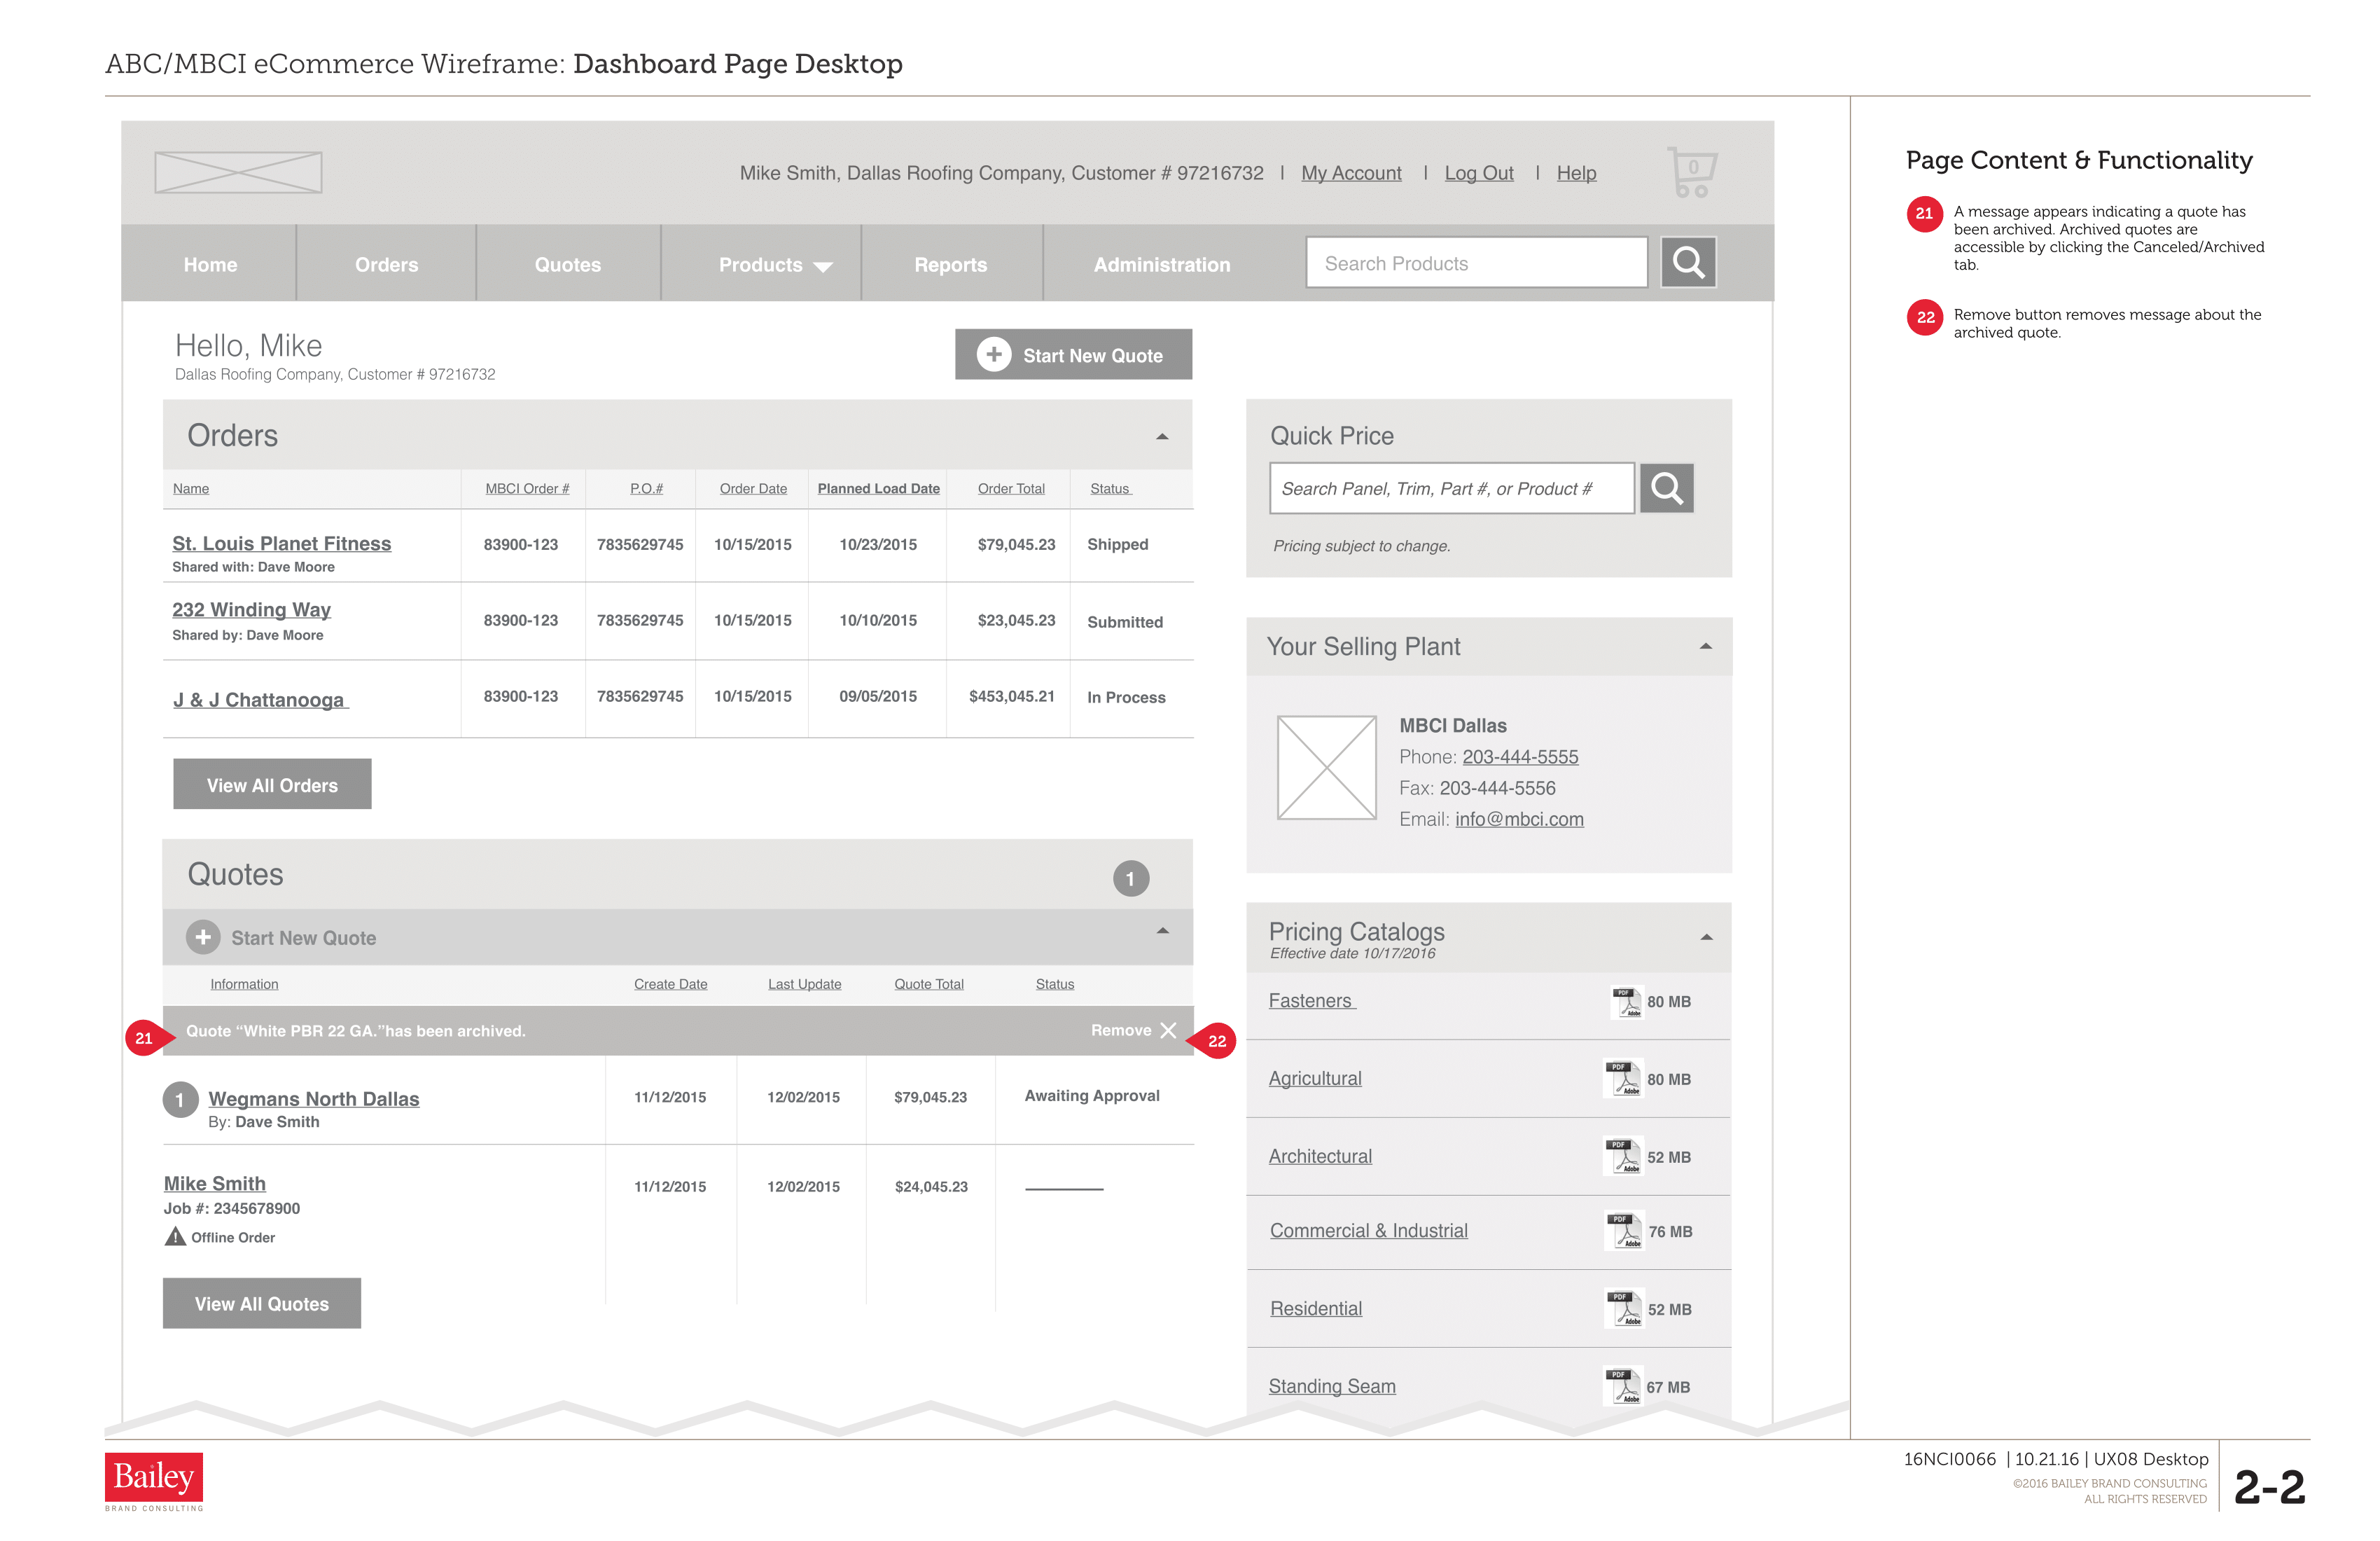Viewport: 2380px width, 1541px height.
Task: Click the Search Products magnifier button
Action: coord(1688,262)
